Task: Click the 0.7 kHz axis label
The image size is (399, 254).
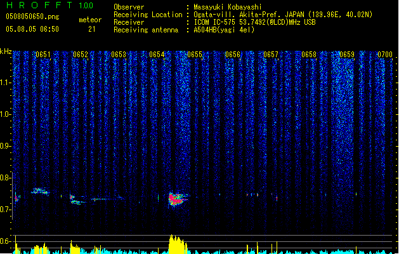Action: (6, 210)
